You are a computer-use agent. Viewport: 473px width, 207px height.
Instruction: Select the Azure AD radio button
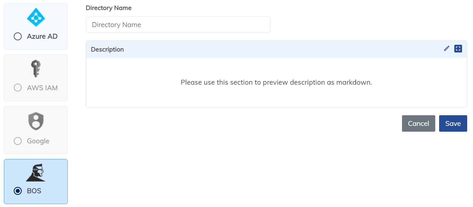18,36
